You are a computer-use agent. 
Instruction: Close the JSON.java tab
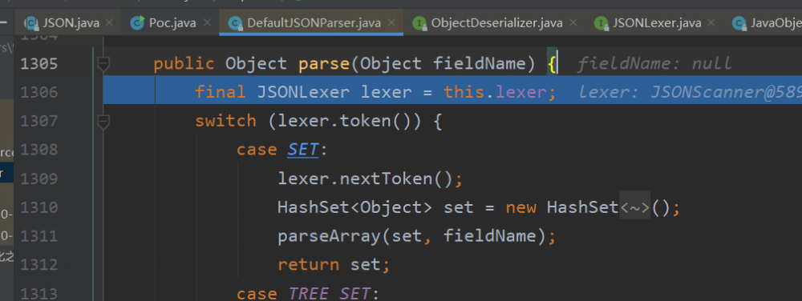coord(109,23)
